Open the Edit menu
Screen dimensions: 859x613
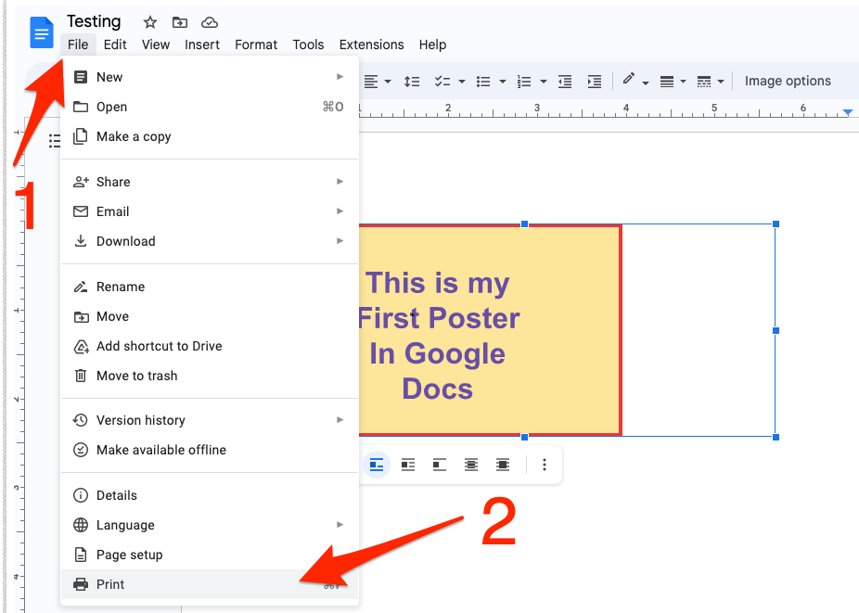tap(115, 45)
